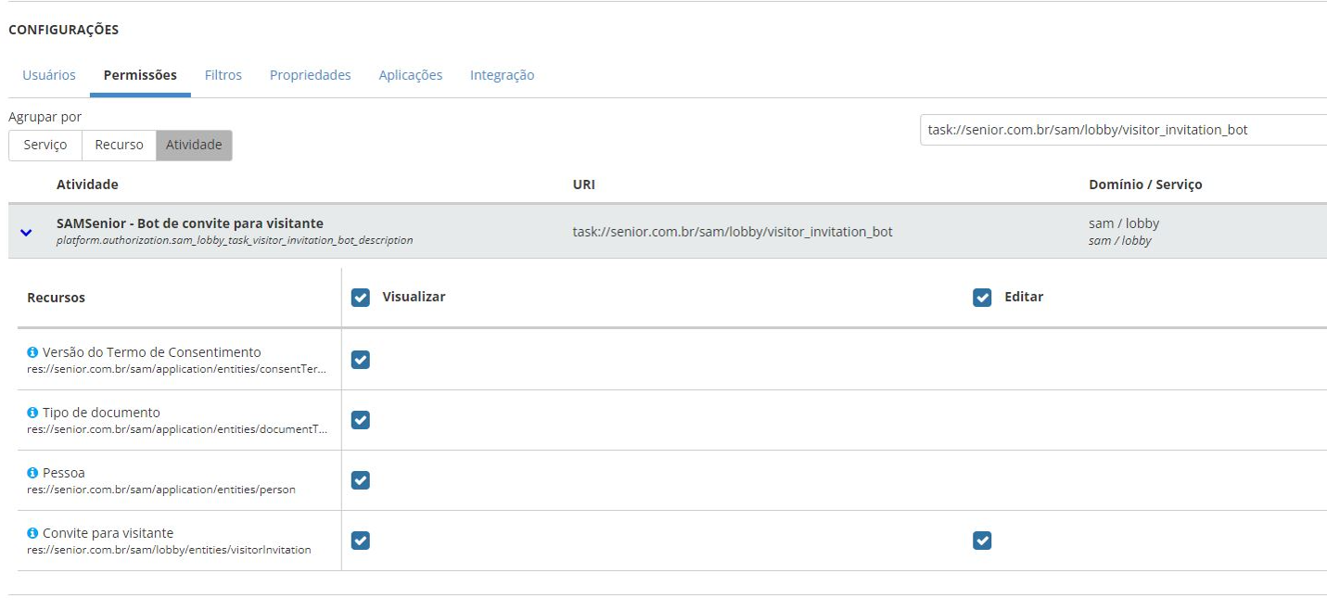Uncheck Visualizar for Versão do Termo de Consentimento
This screenshot has width=1327, height=611.
(x=361, y=360)
